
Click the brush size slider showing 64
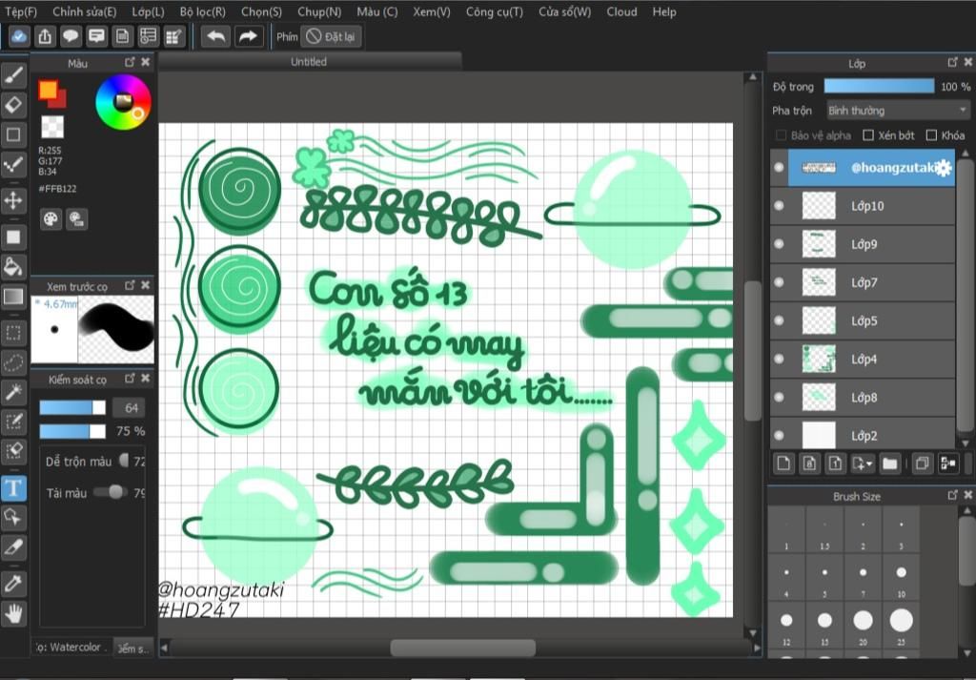(x=72, y=408)
